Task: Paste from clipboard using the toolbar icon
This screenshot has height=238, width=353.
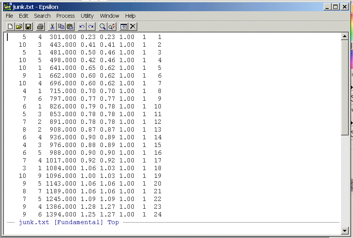Action: pos(70,27)
